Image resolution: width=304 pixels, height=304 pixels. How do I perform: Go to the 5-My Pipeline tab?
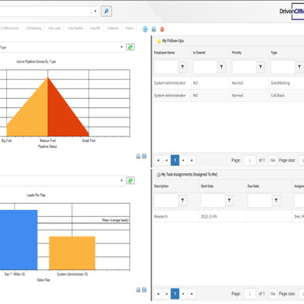pyautogui.click(x=75, y=28)
